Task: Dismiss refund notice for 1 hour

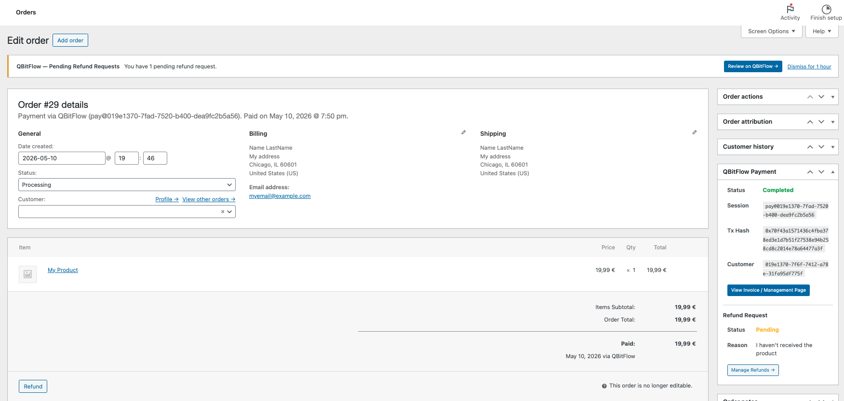Action: click(x=809, y=66)
